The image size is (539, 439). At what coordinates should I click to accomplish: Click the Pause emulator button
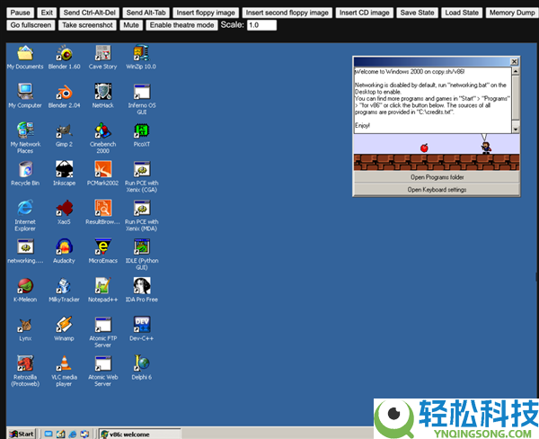click(x=20, y=13)
